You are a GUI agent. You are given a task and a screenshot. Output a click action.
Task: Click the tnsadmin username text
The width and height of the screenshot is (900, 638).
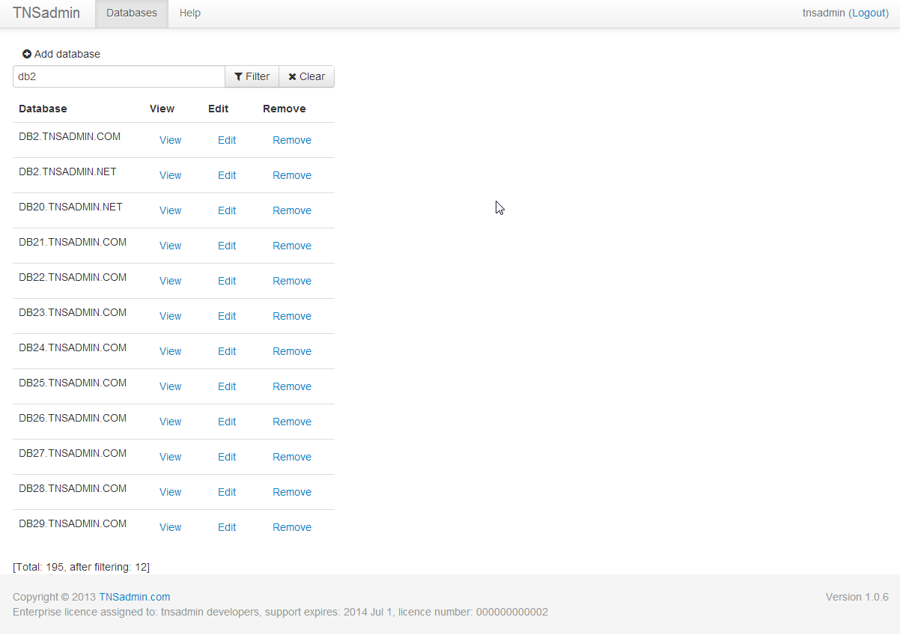tap(824, 13)
